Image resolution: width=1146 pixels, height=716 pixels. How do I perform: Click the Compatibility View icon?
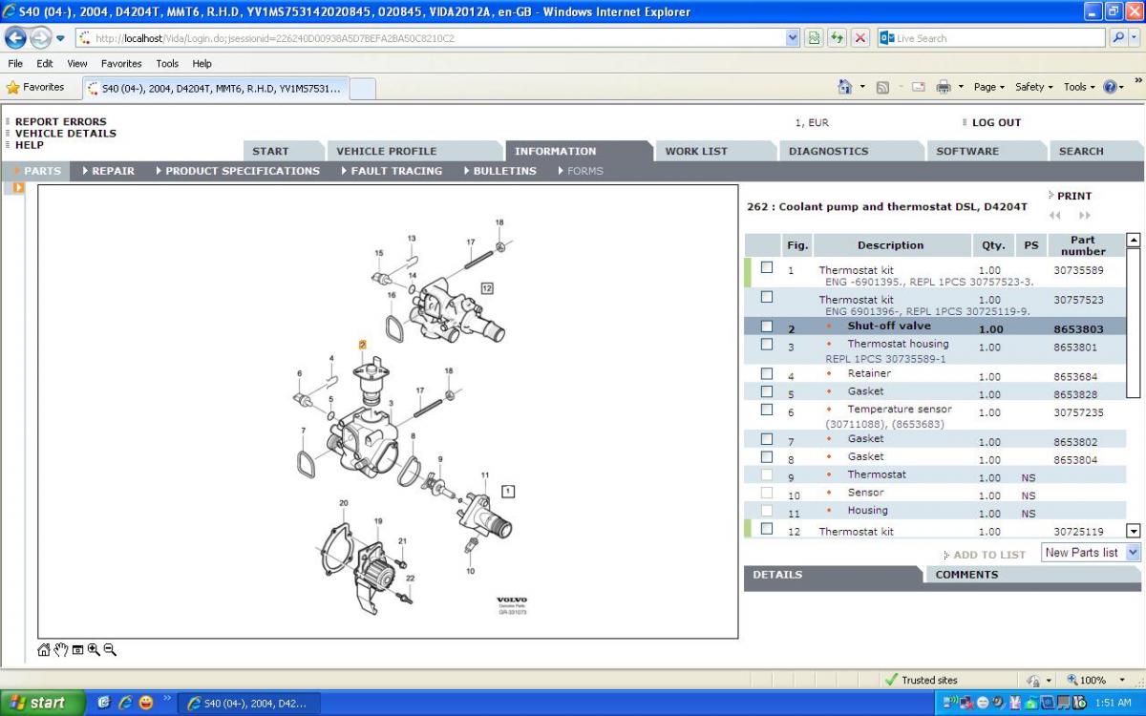(x=814, y=38)
